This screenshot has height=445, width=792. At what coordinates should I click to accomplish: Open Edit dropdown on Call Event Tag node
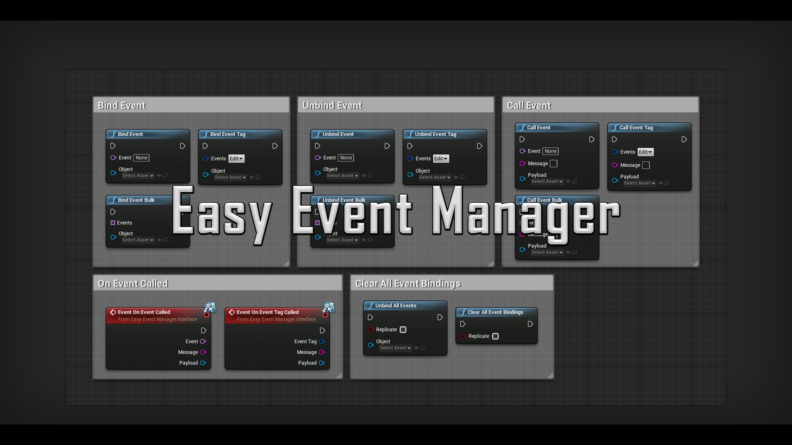pyautogui.click(x=646, y=152)
